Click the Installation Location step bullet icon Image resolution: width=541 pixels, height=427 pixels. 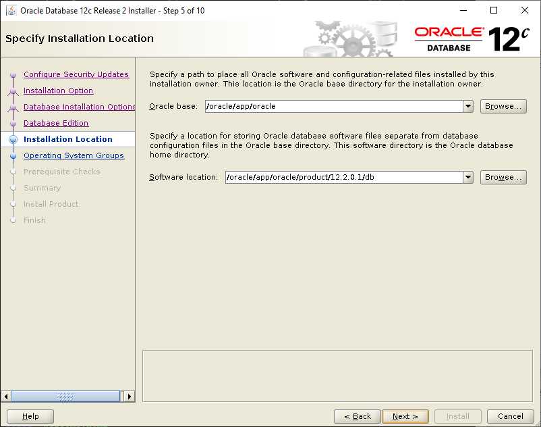coord(13,139)
